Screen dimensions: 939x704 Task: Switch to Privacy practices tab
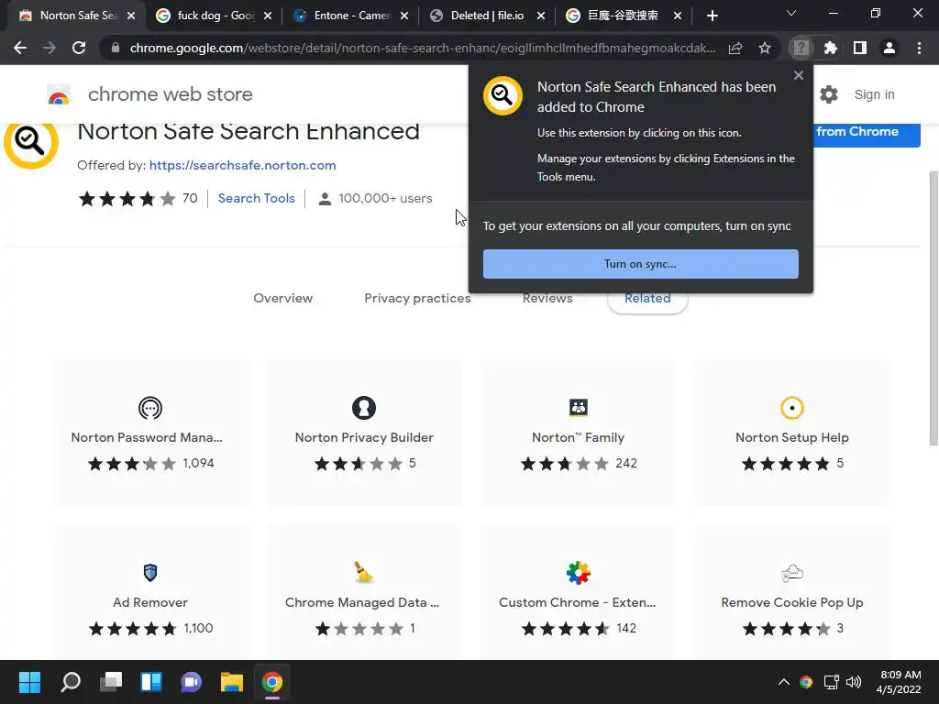click(x=417, y=298)
